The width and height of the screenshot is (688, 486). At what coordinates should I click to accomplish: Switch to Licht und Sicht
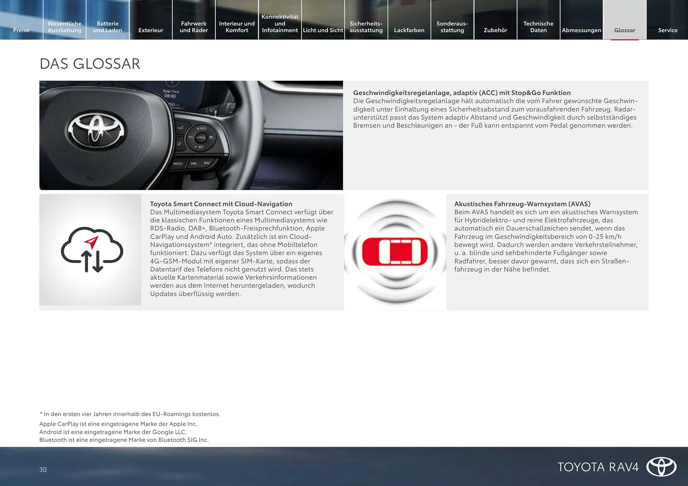tap(323, 30)
